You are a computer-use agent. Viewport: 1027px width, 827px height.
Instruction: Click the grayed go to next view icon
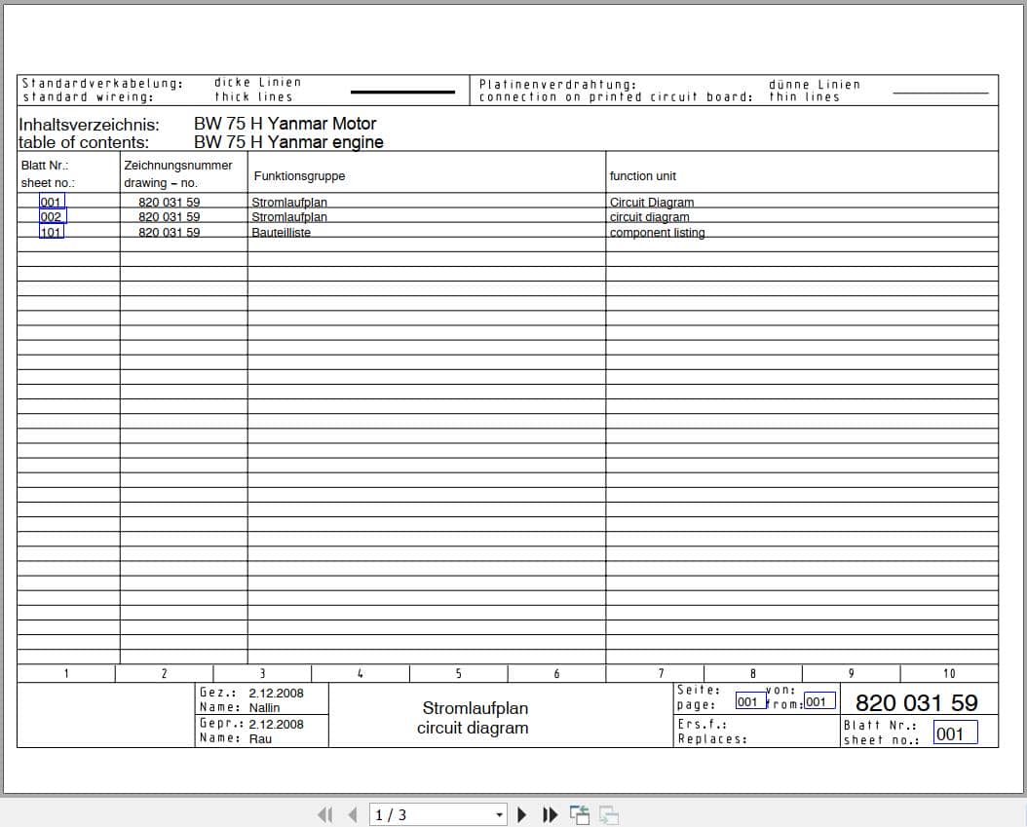click(608, 814)
